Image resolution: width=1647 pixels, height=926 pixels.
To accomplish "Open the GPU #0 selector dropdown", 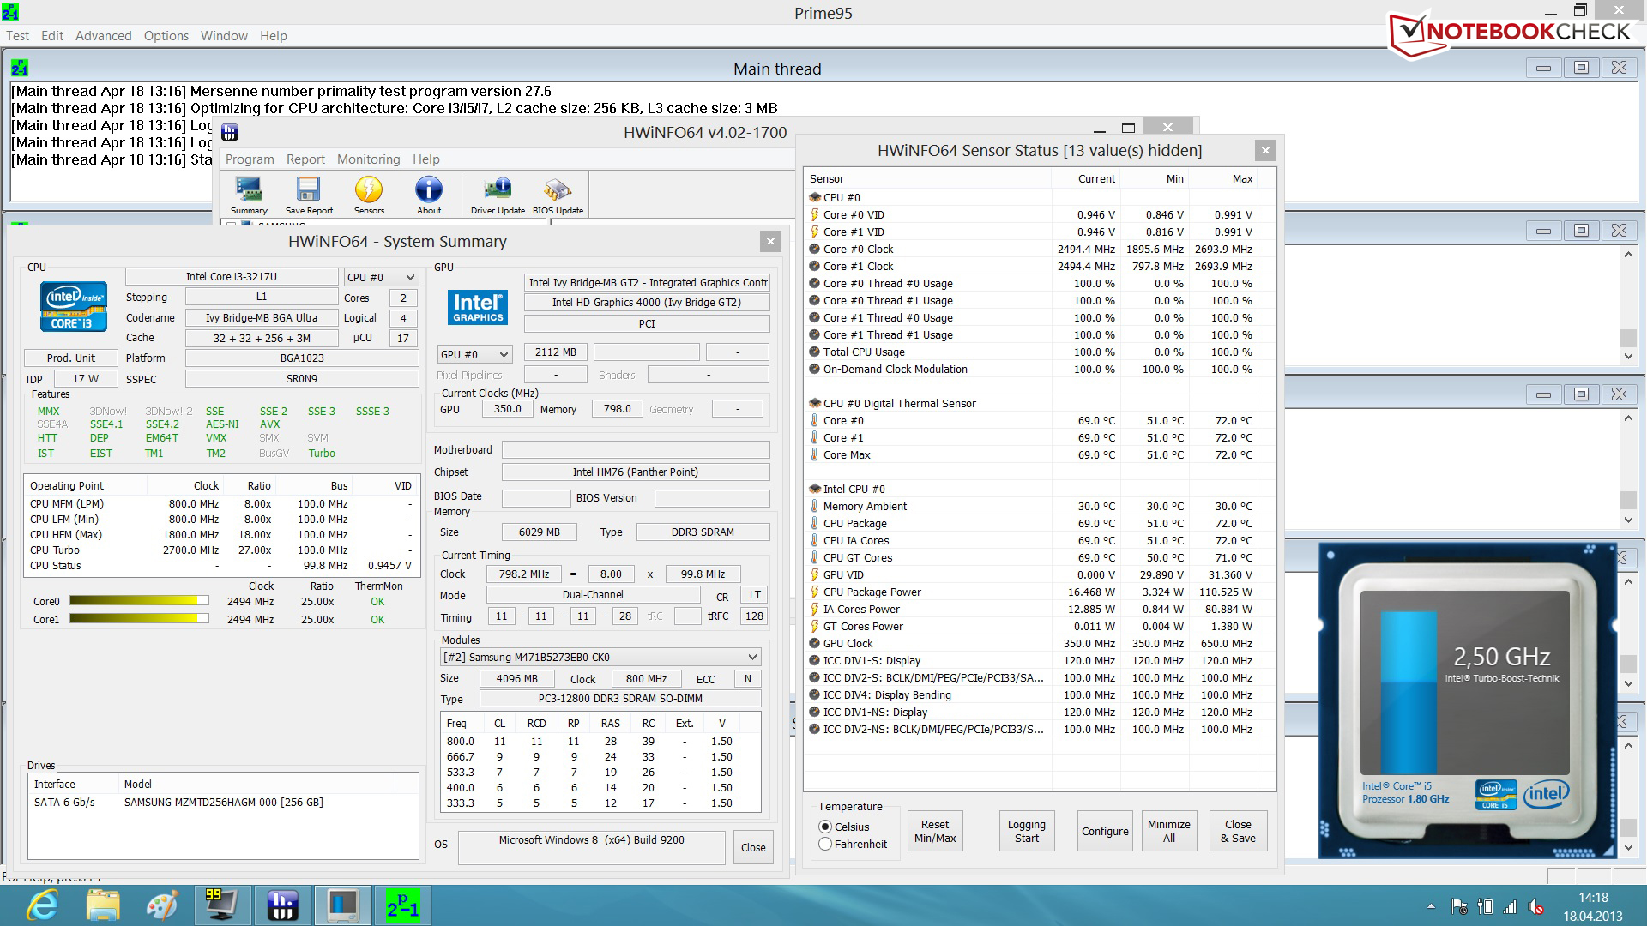I will (474, 354).
